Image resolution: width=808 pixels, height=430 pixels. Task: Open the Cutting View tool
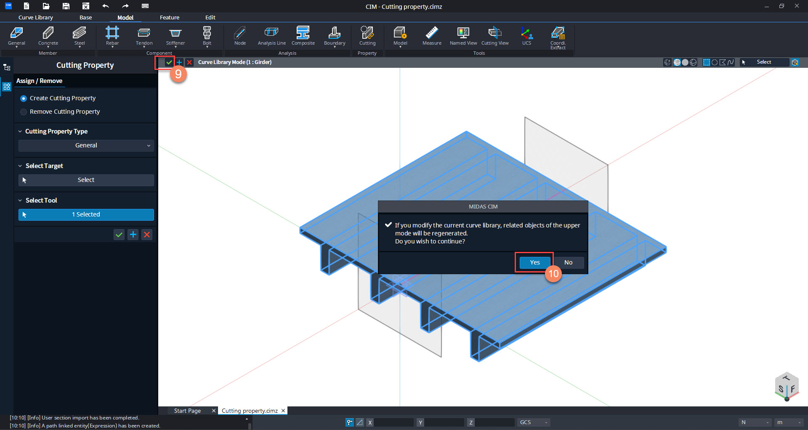pyautogui.click(x=495, y=36)
